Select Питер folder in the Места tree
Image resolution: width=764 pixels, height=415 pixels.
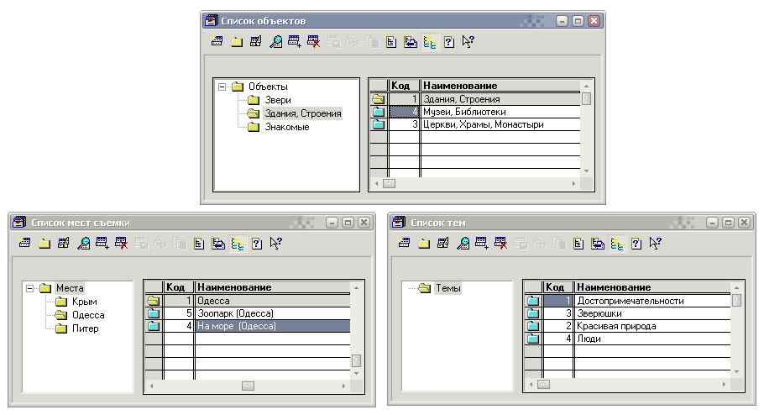pos(86,328)
